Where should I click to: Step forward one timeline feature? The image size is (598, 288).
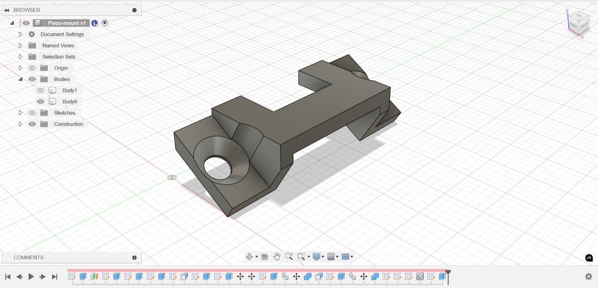pos(43,277)
